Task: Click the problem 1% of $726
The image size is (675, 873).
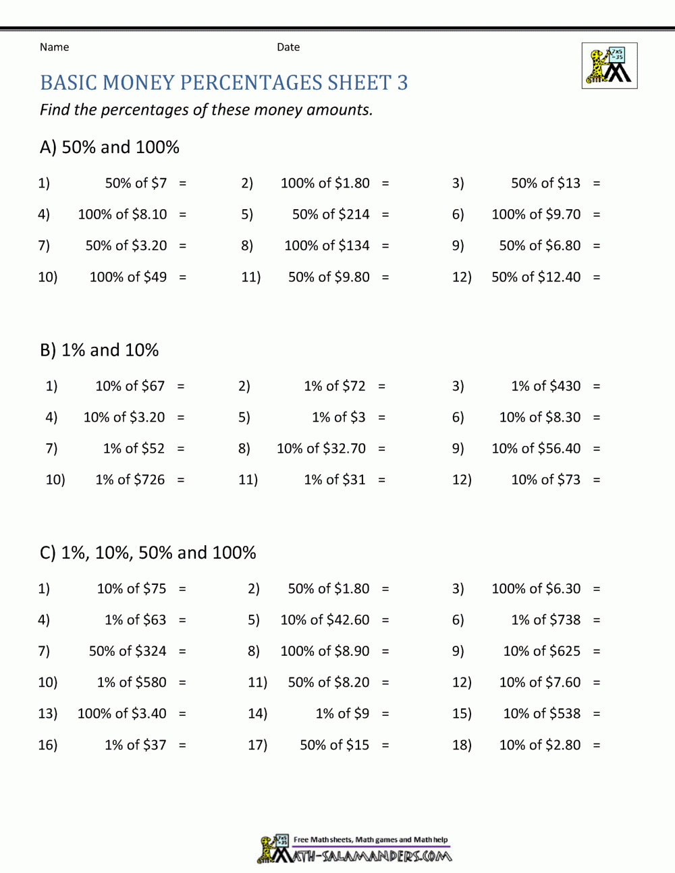Action: (130, 480)
